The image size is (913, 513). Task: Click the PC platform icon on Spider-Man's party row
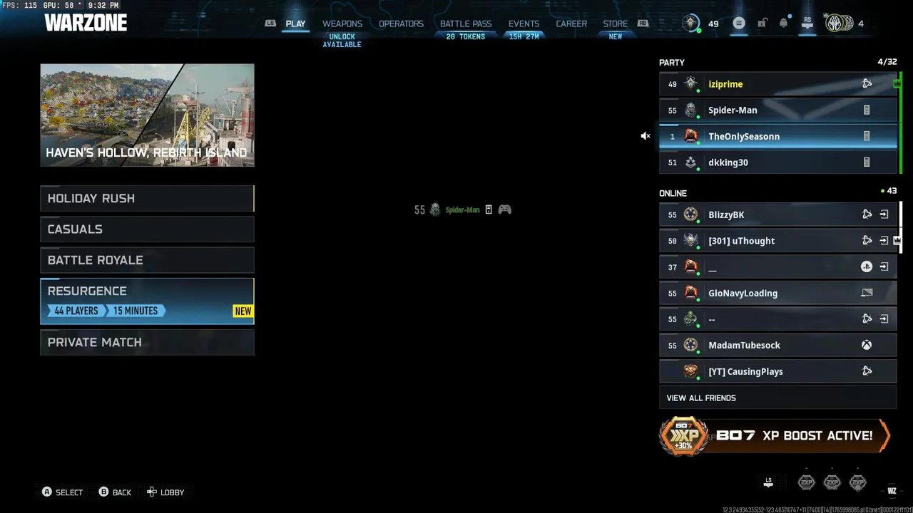tap(867, 110)
